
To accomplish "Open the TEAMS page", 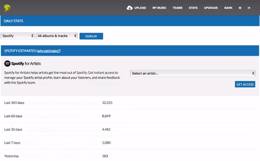I will click(177, 8).
